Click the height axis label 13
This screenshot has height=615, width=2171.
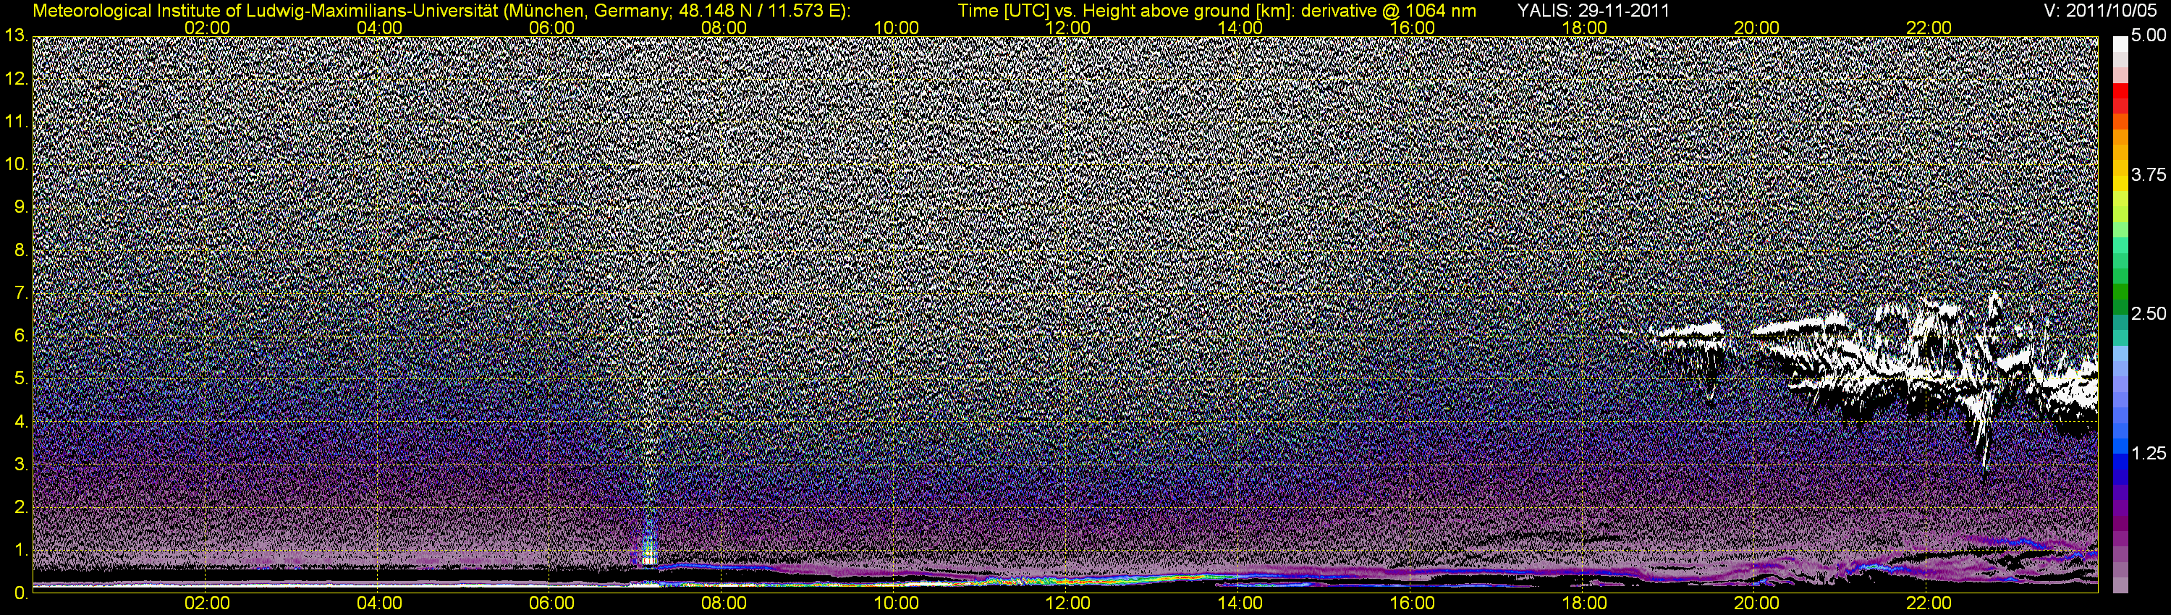(16, 36)
